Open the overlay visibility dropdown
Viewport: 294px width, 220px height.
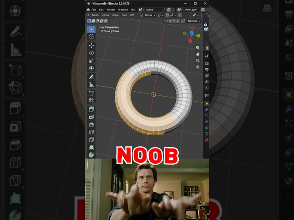tap(196, 15)
